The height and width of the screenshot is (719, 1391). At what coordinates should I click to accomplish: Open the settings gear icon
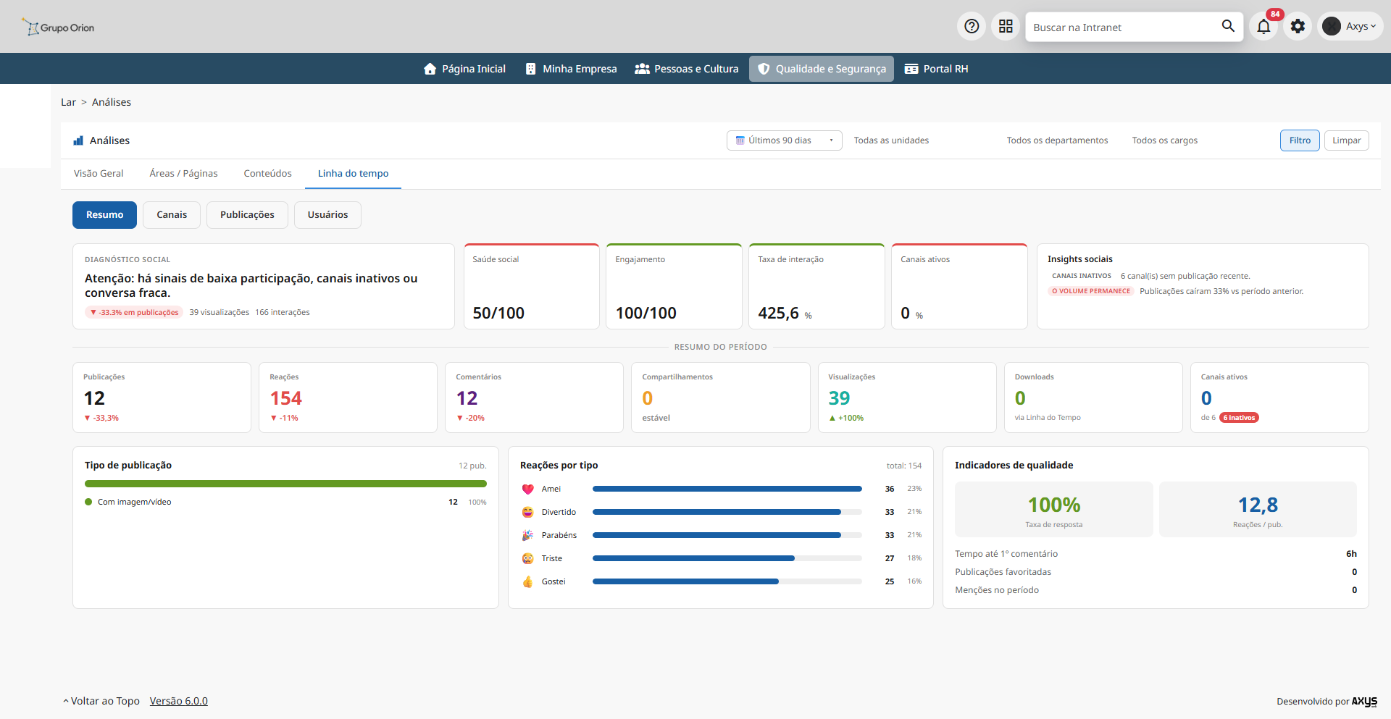pyautogui.click(x=1298, y=27)
